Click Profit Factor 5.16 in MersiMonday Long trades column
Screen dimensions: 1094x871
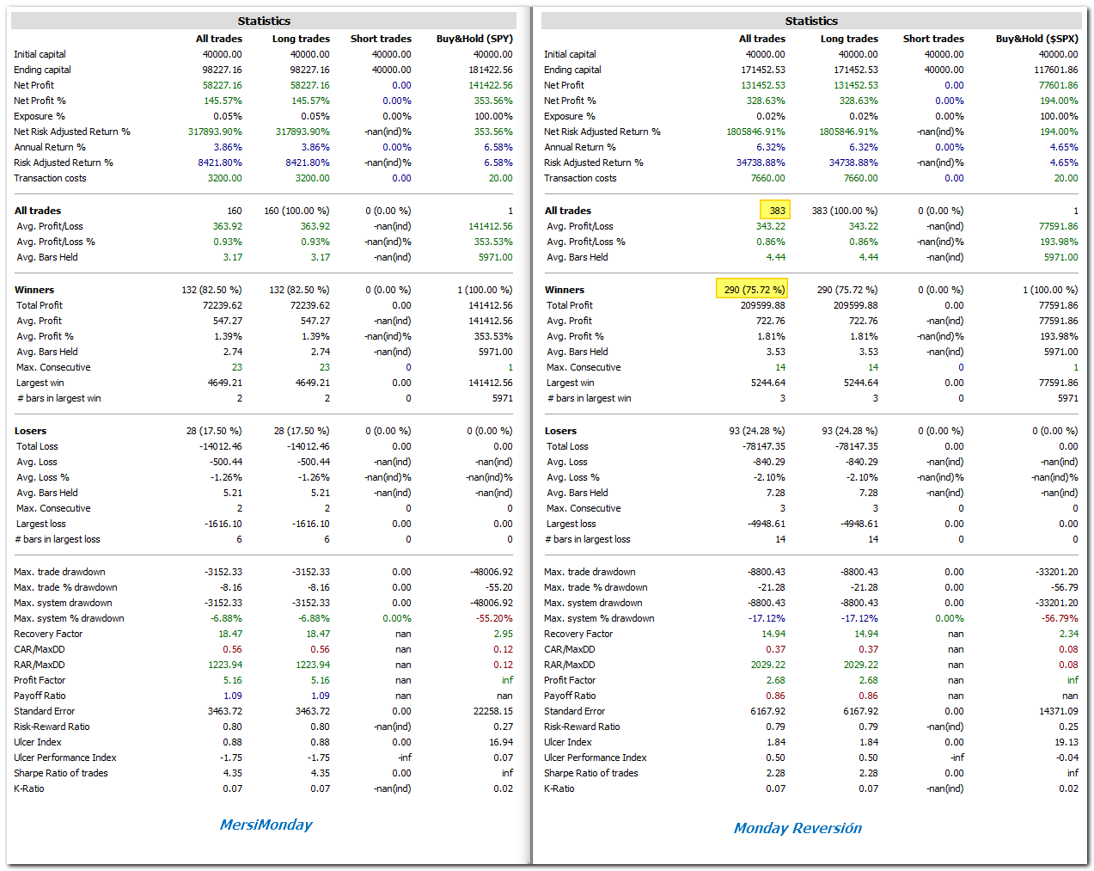[321, 680]
